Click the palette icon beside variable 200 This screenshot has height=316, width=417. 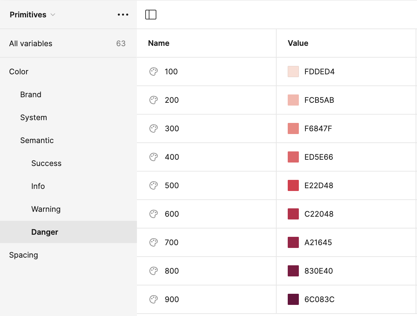tap(154, 100)
